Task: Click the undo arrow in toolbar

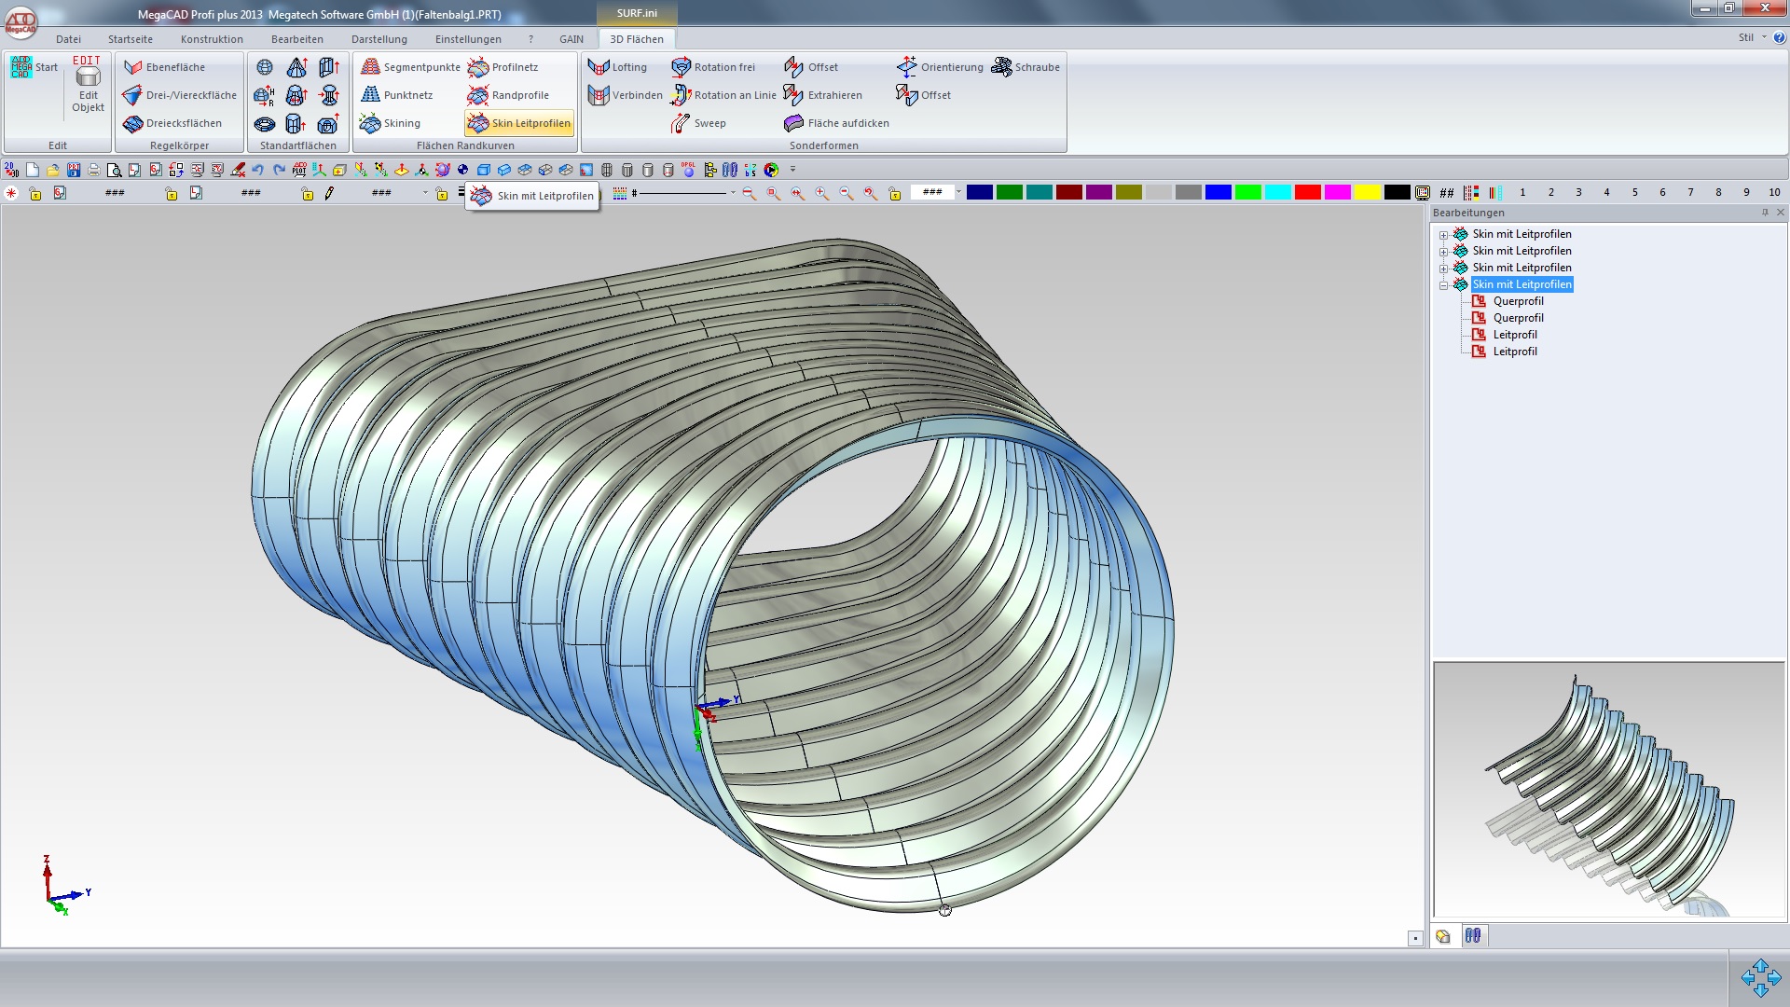Action: 258,170
